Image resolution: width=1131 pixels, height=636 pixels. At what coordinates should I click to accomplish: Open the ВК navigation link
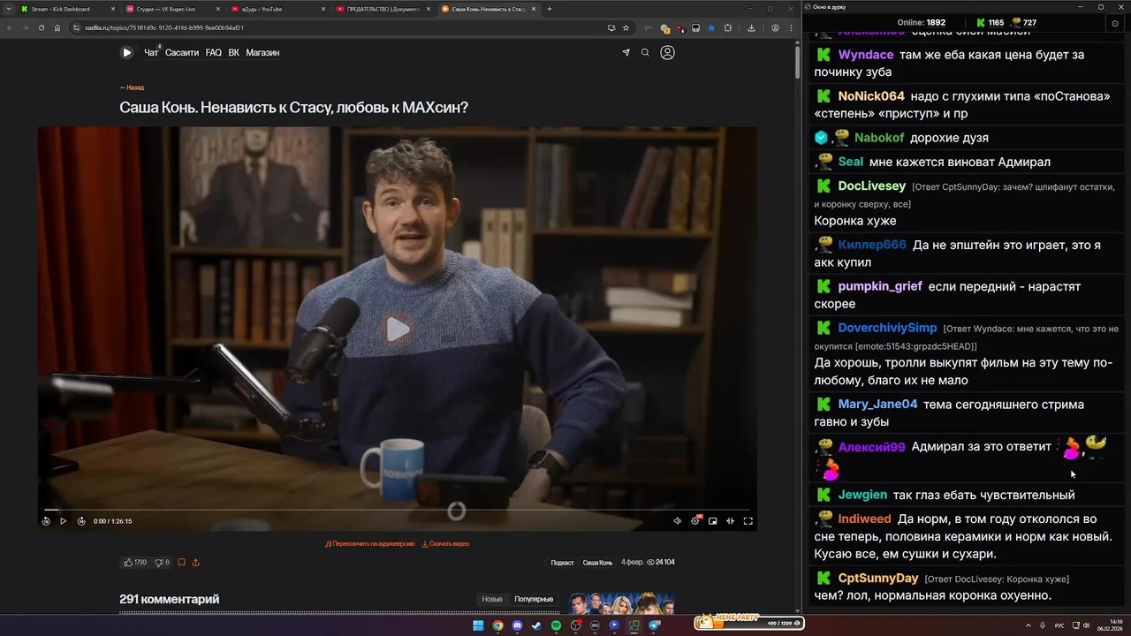(x=234, y=53)
